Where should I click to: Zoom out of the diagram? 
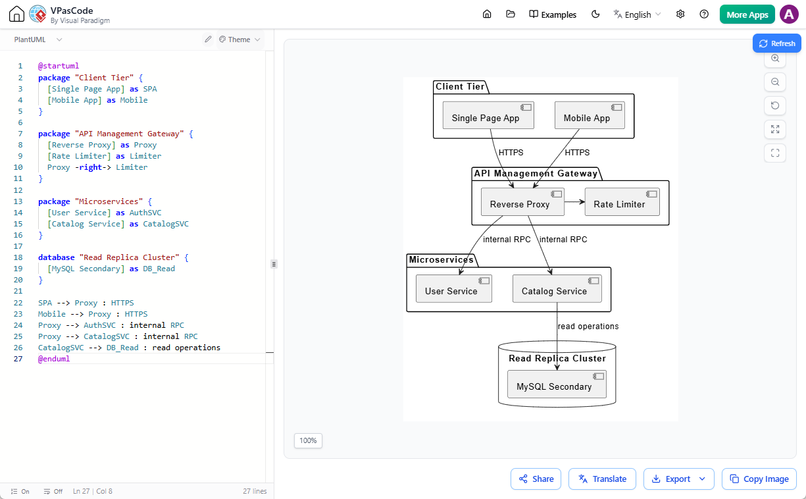point(775,82)
